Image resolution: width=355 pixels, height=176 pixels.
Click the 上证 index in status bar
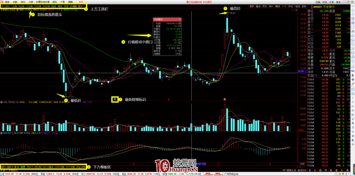(x=19, y=174)
